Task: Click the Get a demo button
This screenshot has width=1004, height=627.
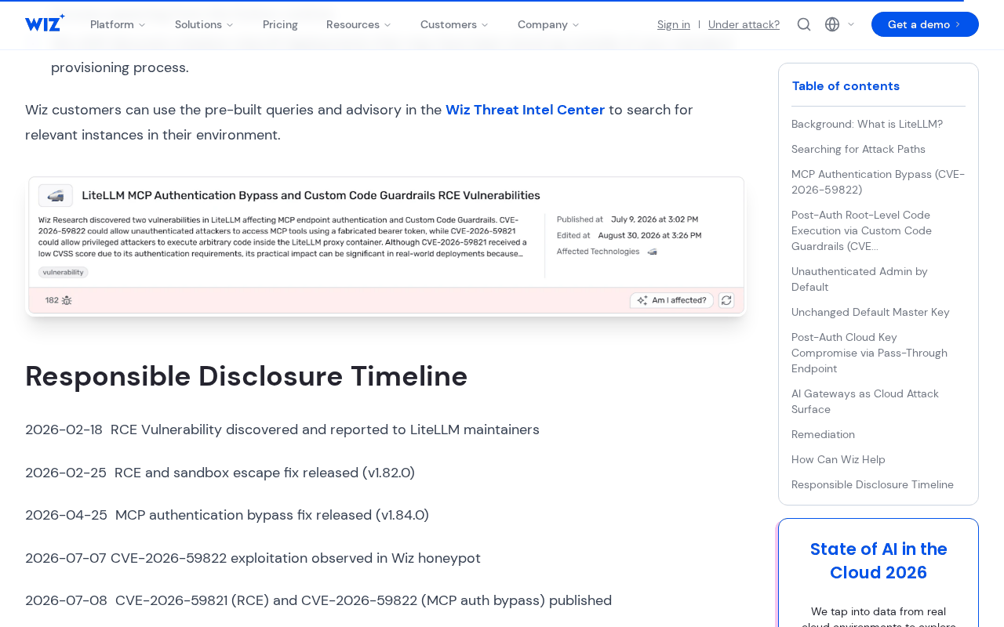Action: click(x=925, y=24)
